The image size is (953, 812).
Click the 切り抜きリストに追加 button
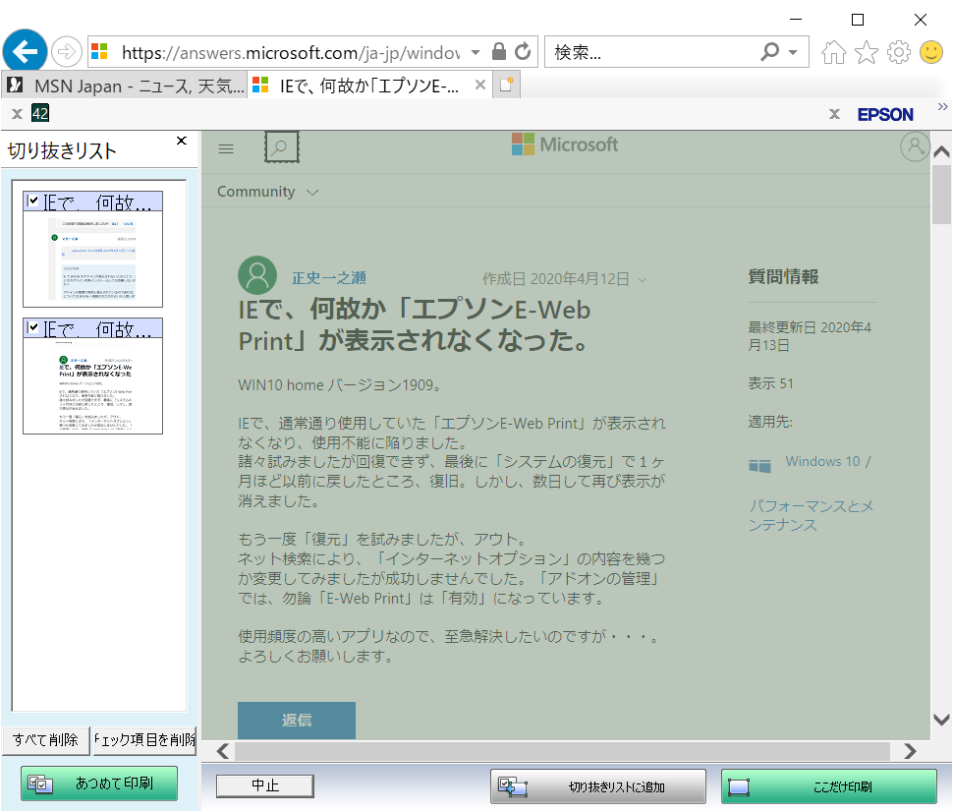[x=598, y=786]
